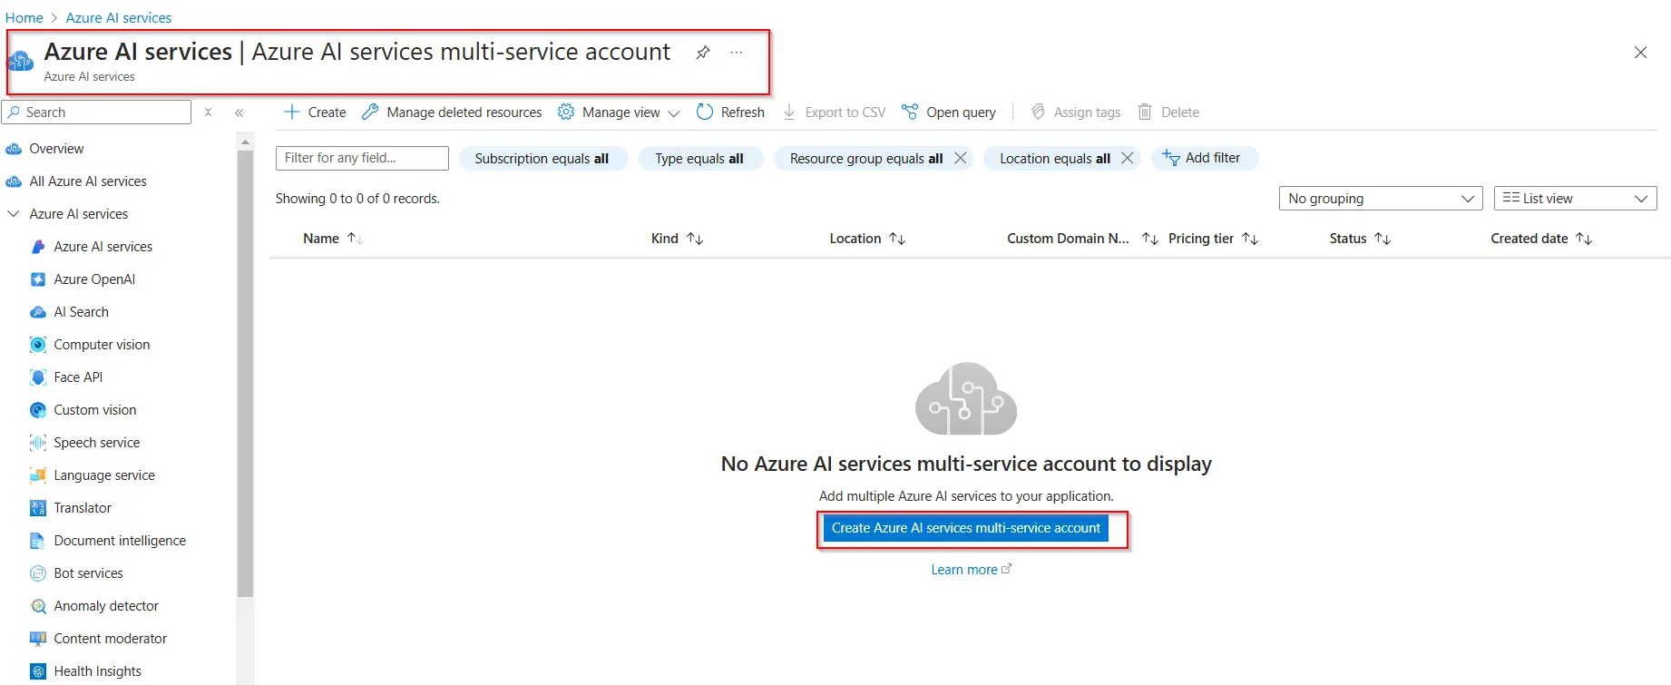Refresh the resource list
The height and width of the screenshot is (685, 1671).
pyautogui.click(x=730, y=113)
